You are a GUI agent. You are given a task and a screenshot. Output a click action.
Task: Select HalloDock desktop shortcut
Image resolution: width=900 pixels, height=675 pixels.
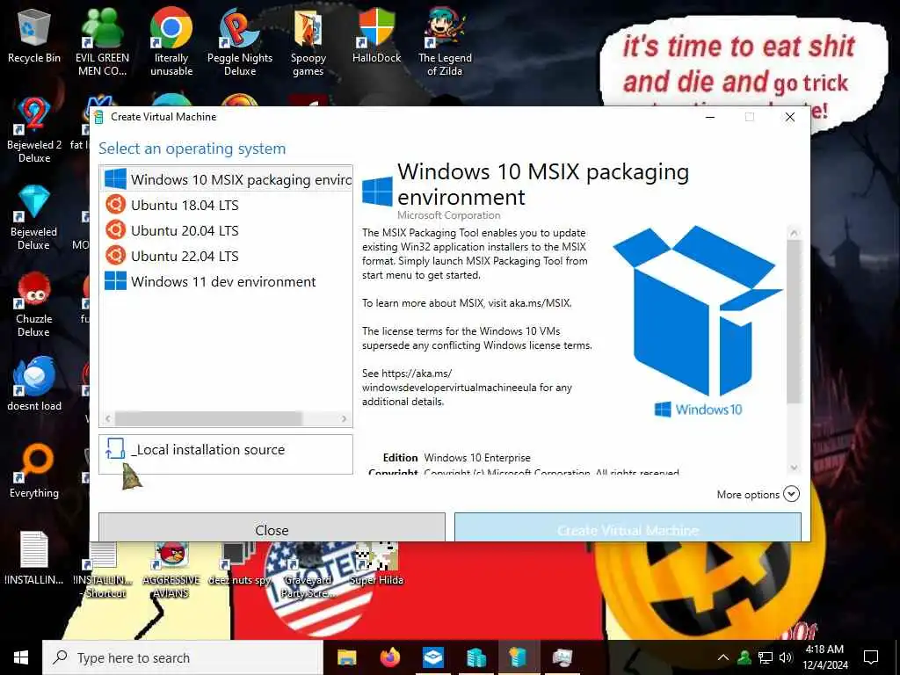[376, 36]
